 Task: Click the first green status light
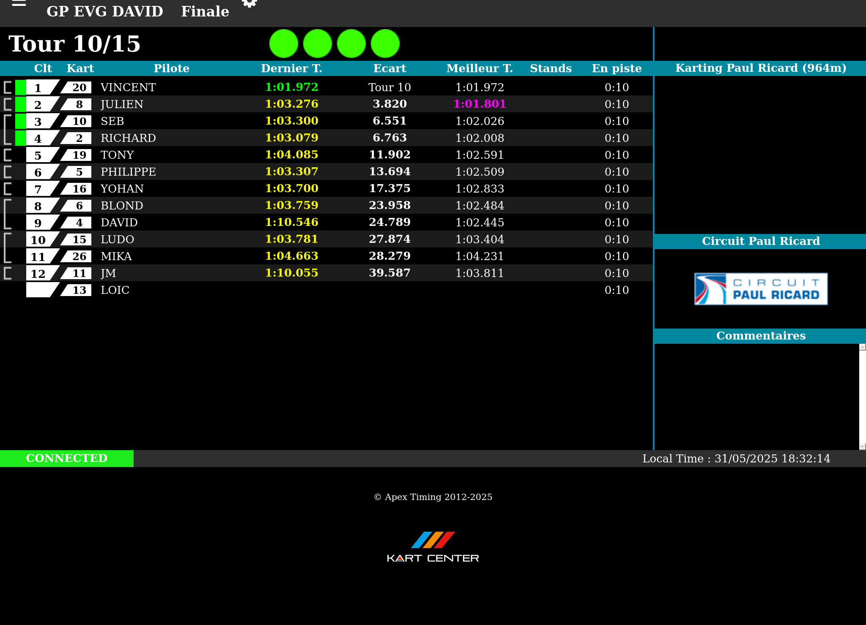(284, 43)
